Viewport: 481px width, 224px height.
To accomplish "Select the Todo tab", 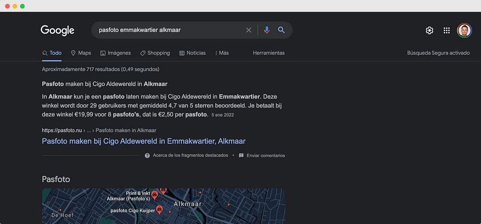I will 52,53.
